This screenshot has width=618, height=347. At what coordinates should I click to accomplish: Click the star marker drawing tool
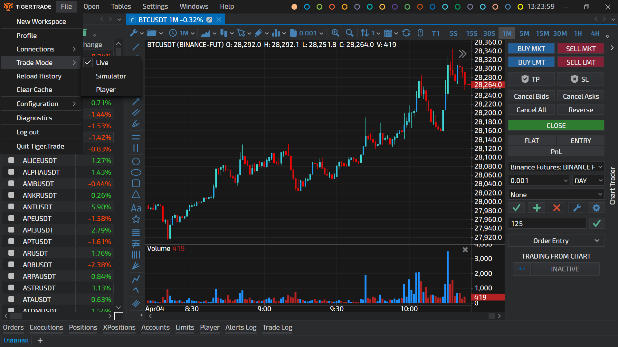[x=136, y=219]
